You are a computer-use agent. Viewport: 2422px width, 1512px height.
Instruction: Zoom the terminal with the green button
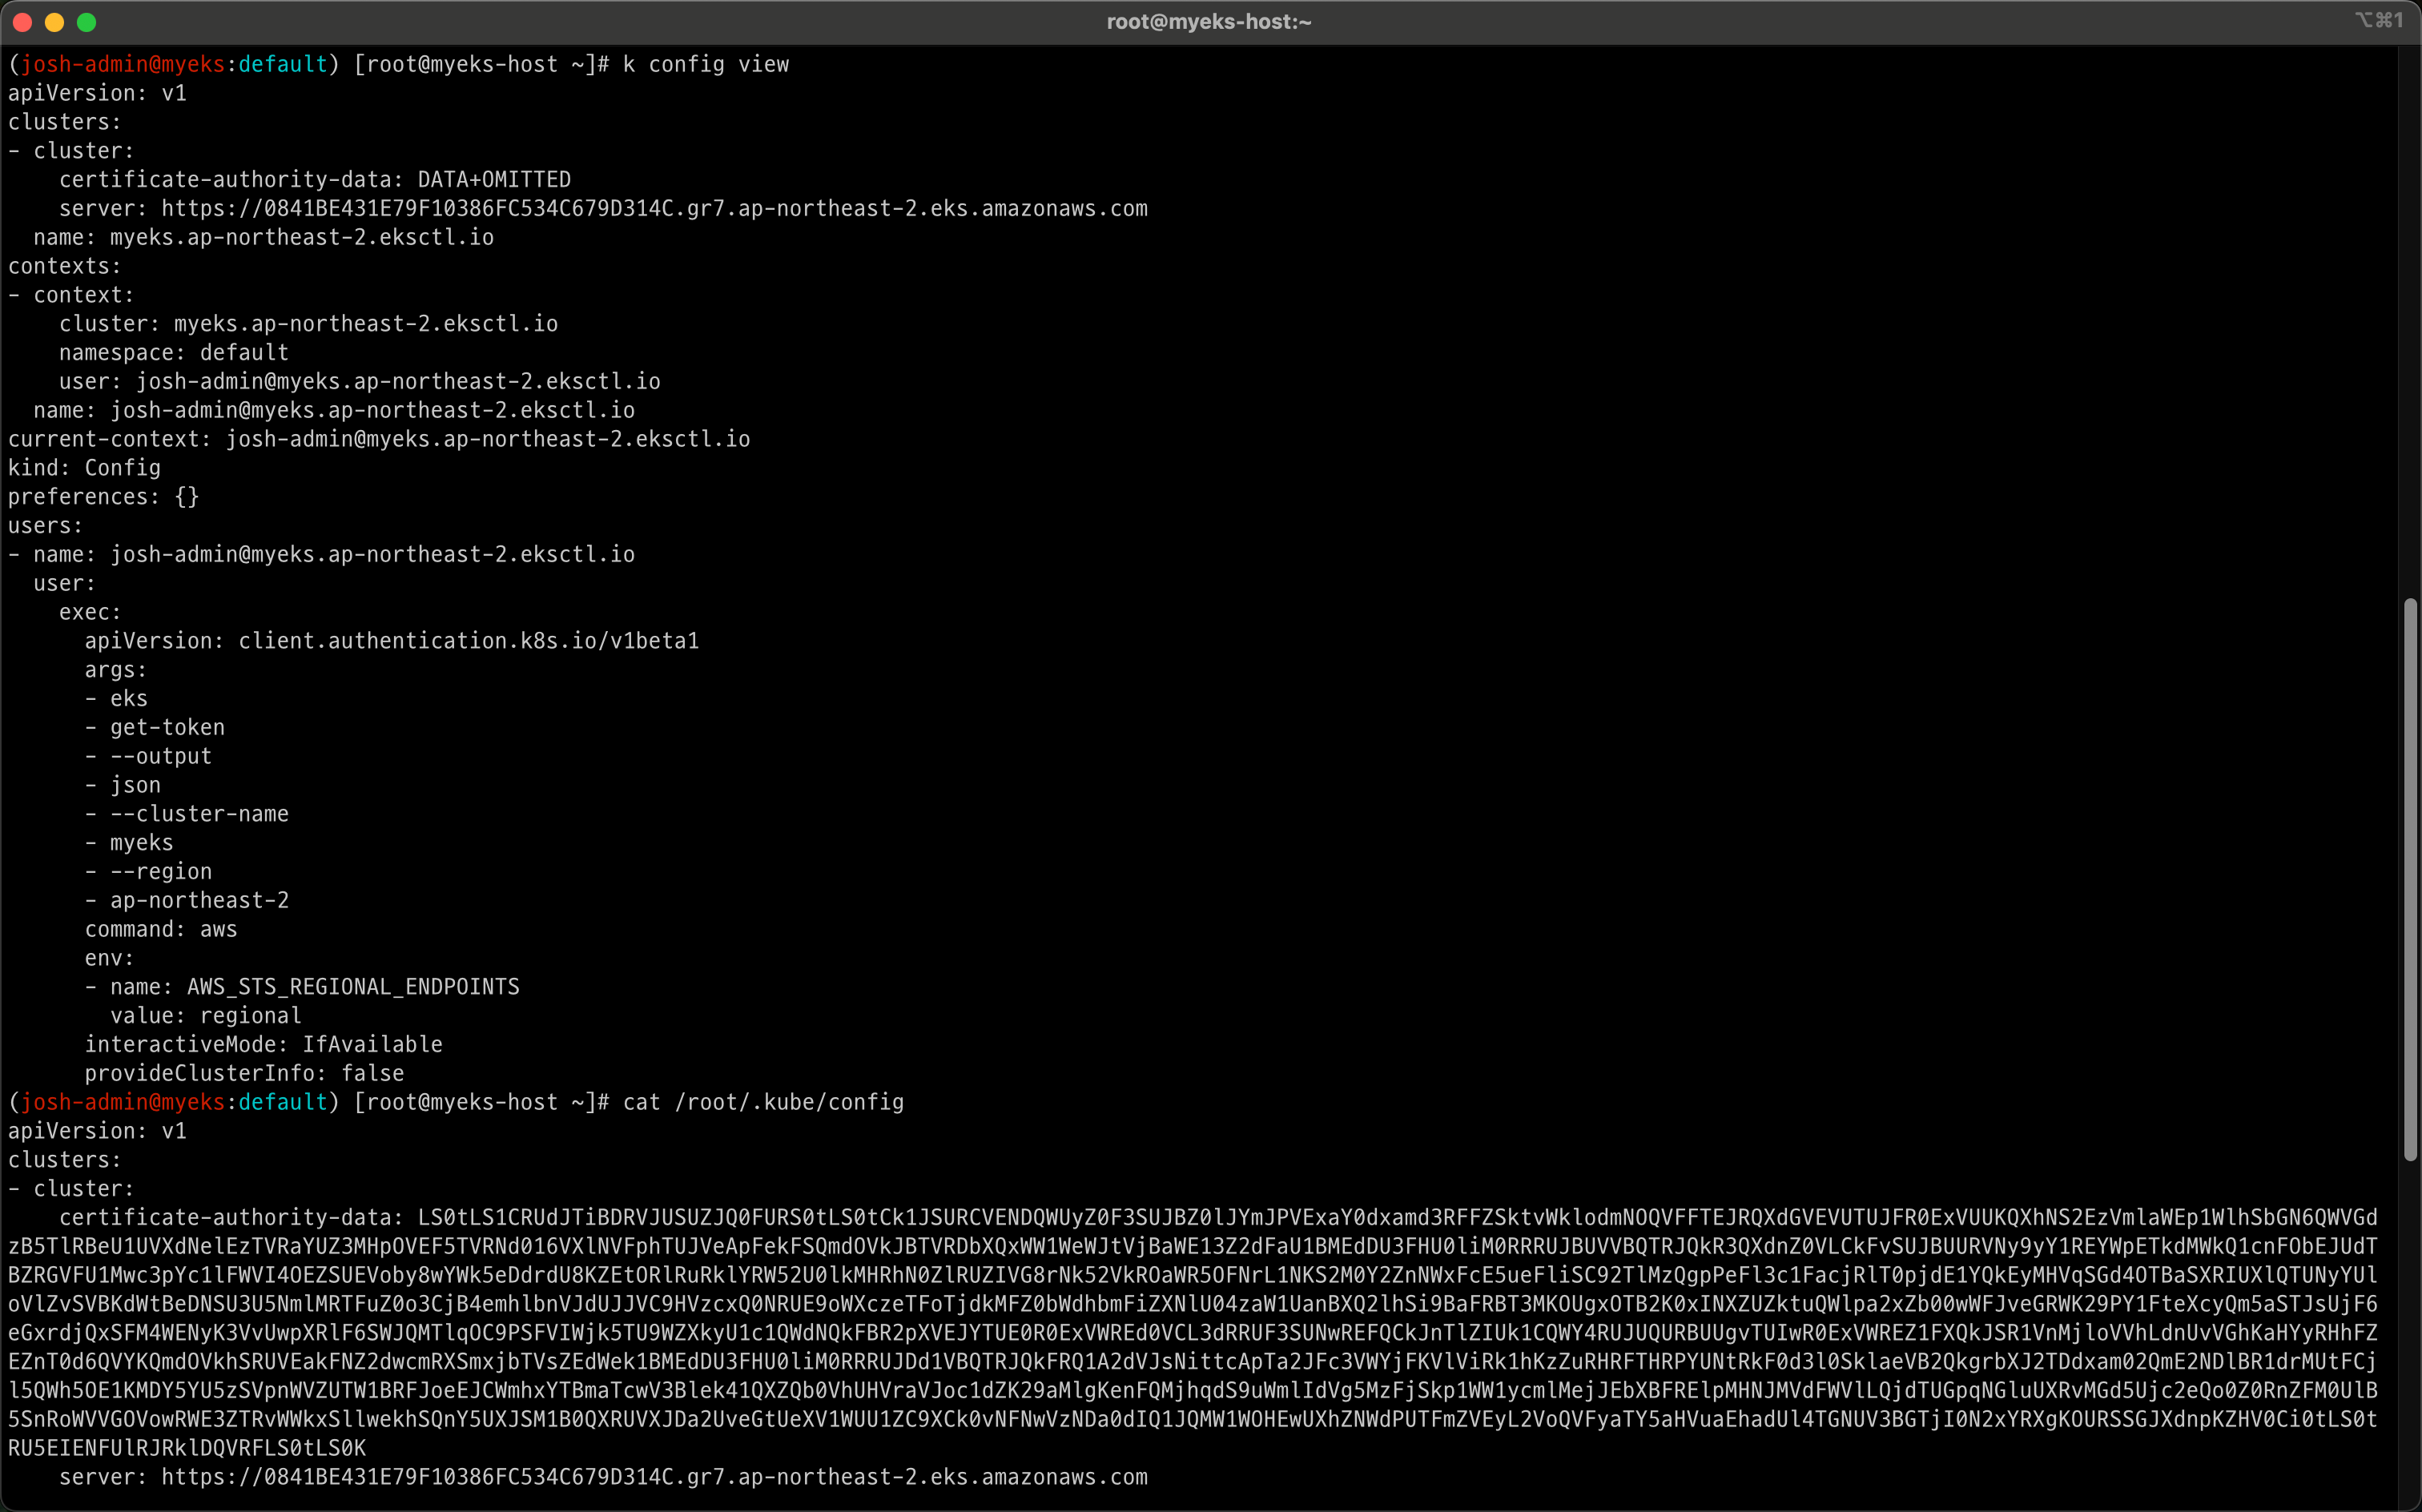tap(86, 22)
